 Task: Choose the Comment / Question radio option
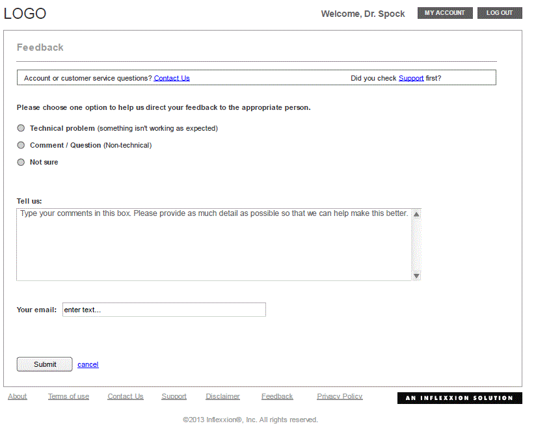[x=21, y=145]
